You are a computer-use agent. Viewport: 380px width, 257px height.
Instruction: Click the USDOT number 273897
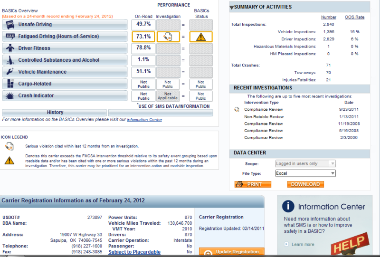point(95,218)
